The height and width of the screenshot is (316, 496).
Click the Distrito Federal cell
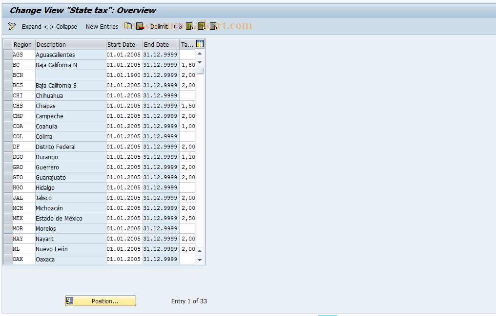click(x=70, y=147)
